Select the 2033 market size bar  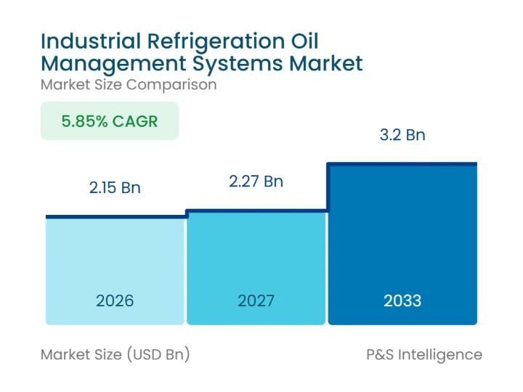tap(402, 244)
